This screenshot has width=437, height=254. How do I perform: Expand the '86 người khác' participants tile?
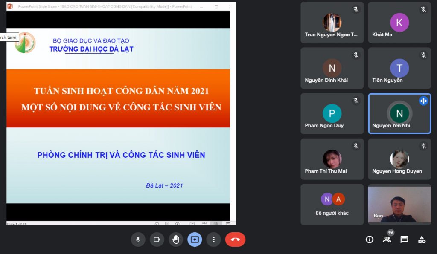332,205
